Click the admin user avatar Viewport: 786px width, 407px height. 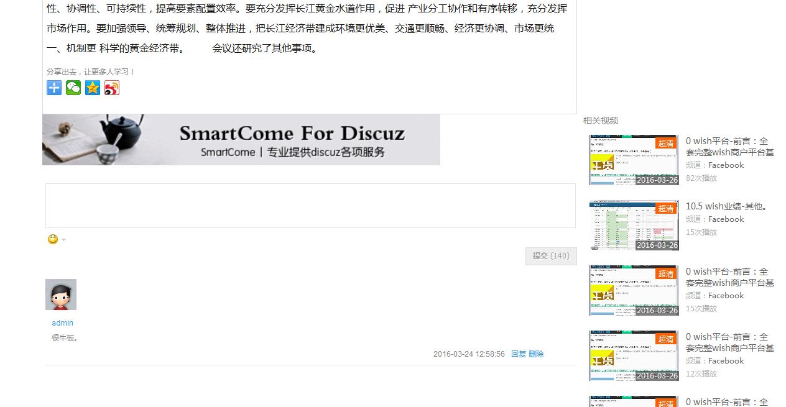click(61, 295)
